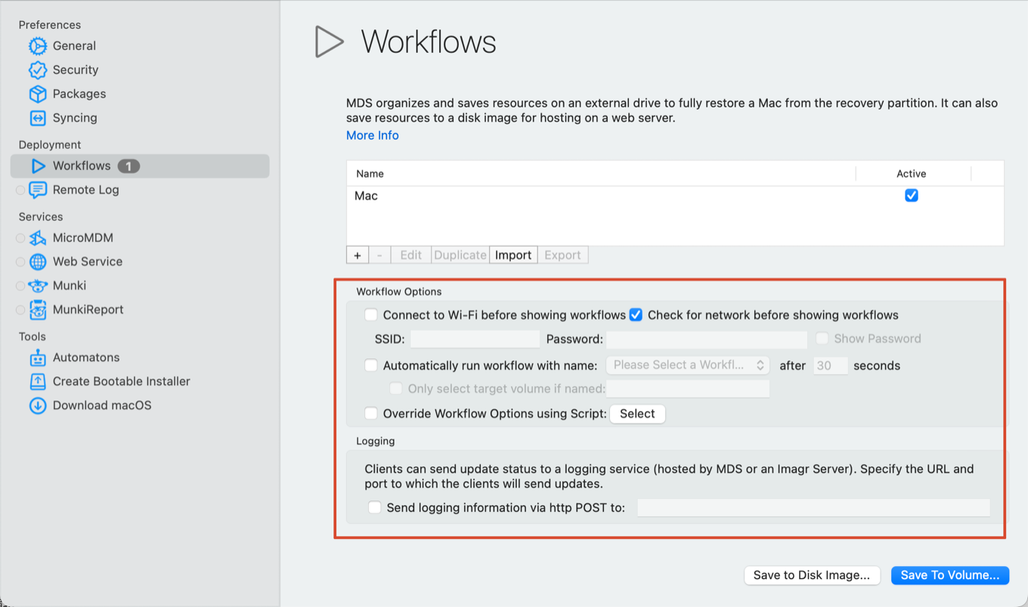Go to the Syncing section label
1028x607 pixels.
click(x=75, y=118)
